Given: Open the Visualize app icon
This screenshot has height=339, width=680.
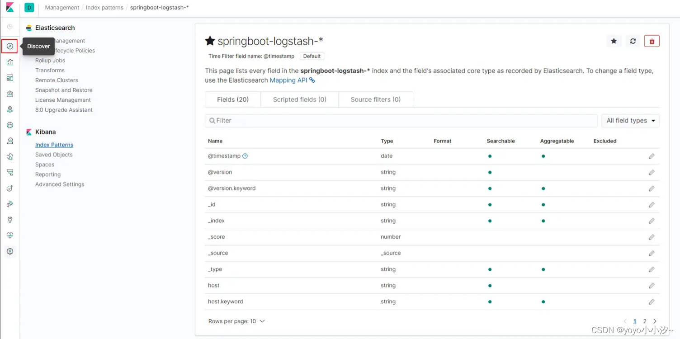Looking at the screenshot, I should [10, 62].
